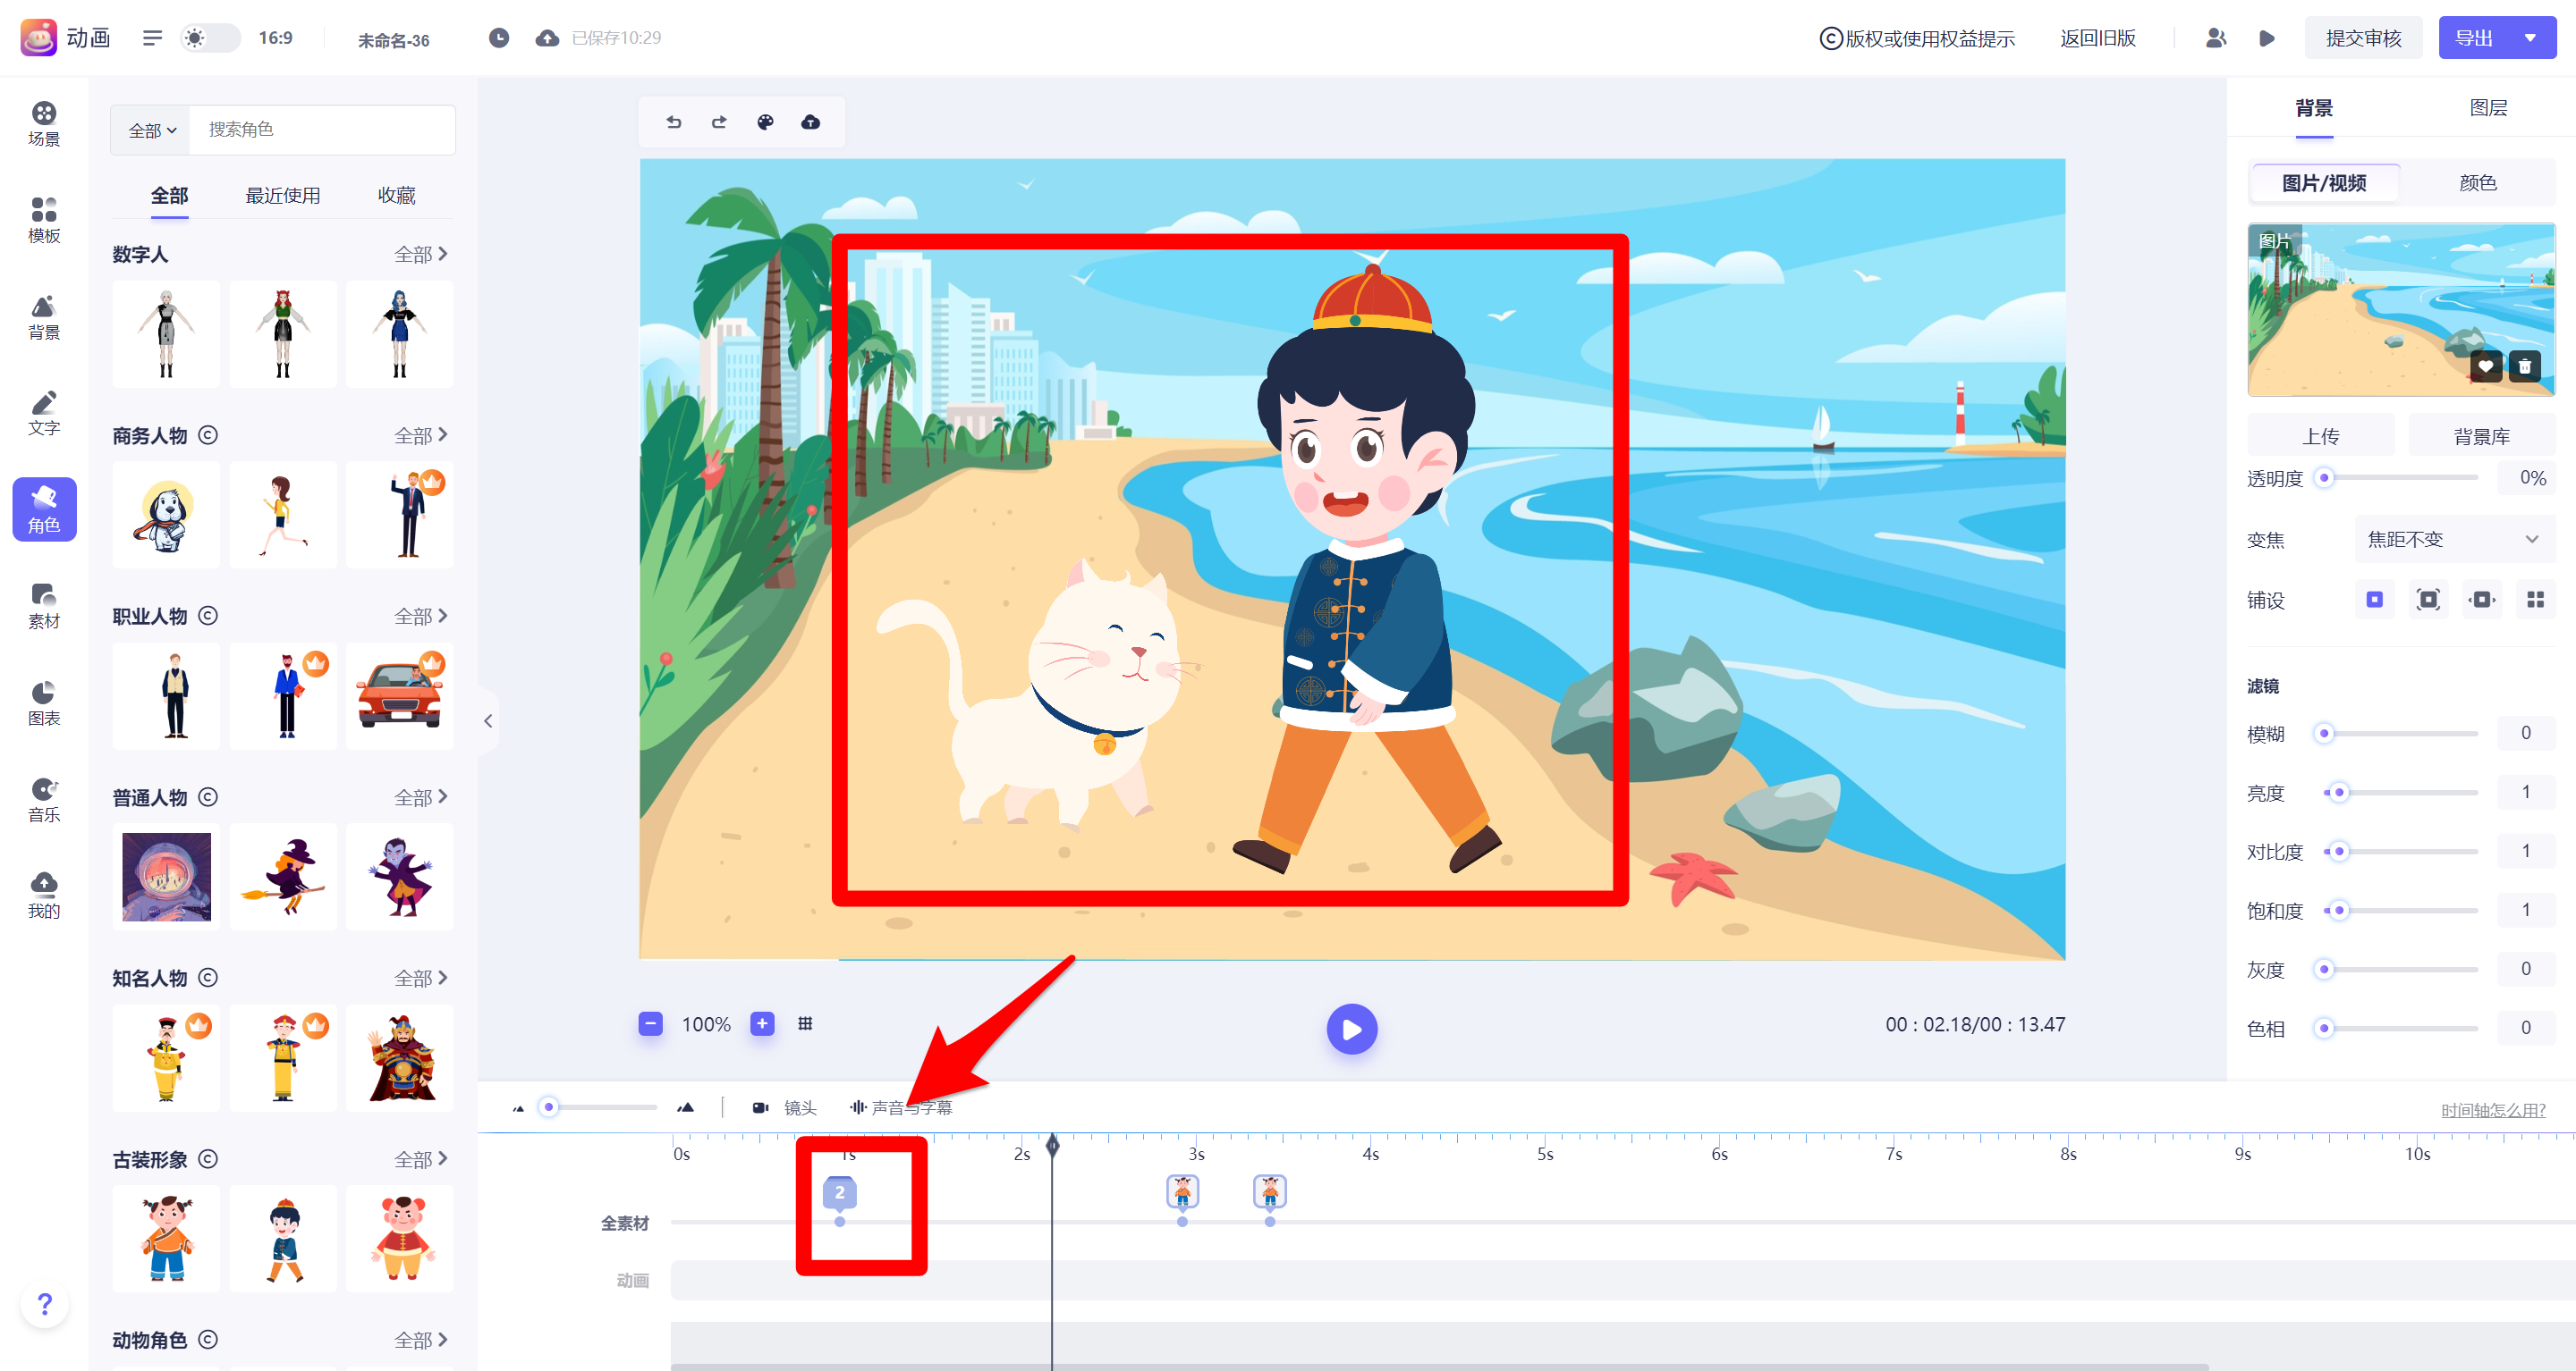Open the hamburger menu next to 动画
This screenshot has height=1371, width=2576.
152,38
